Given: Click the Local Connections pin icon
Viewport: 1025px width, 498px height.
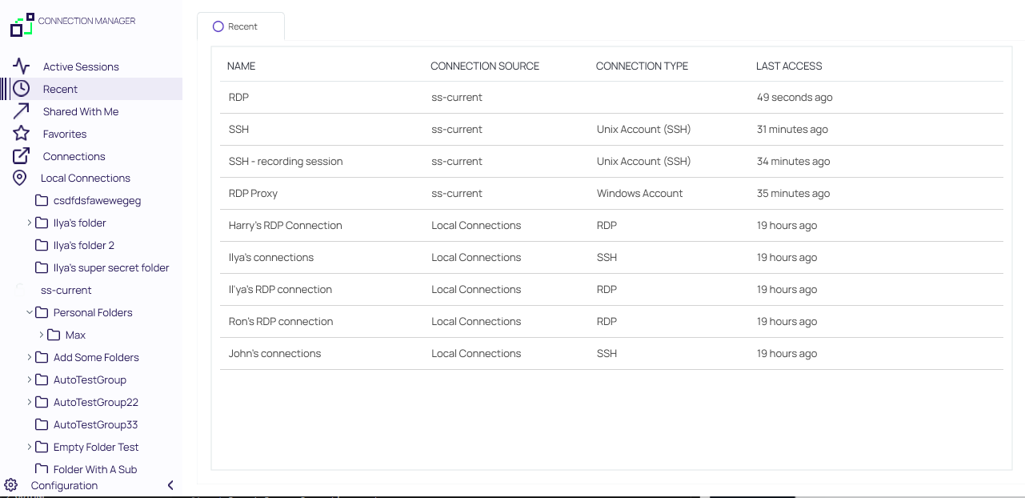Looking at the screenshot, I should (x=21, y=178).
